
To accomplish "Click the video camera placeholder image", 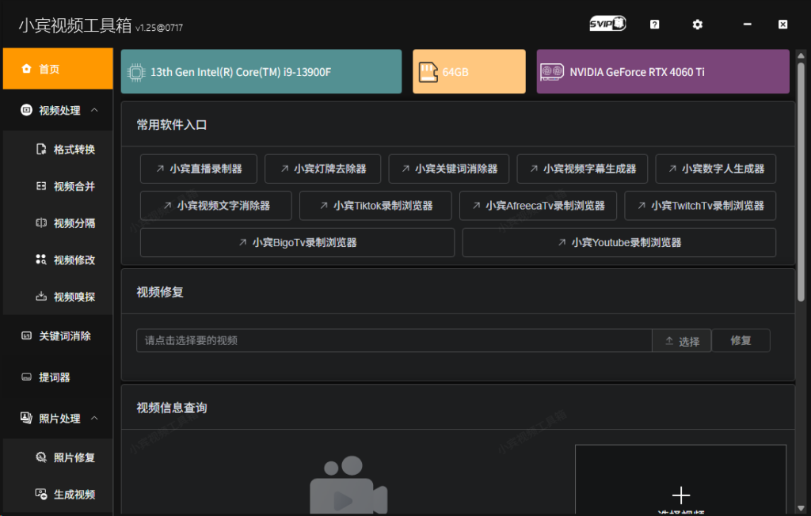I will click(348, 484).
